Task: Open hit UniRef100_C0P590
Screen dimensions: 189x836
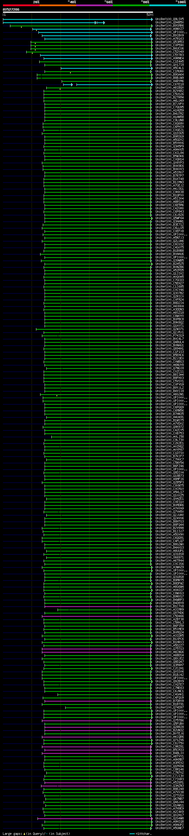Action: click(169, 45)
